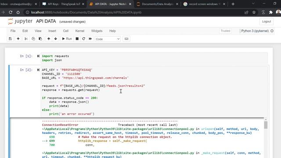Run the selected cell
281x158 pixels.
coord(67,39)
